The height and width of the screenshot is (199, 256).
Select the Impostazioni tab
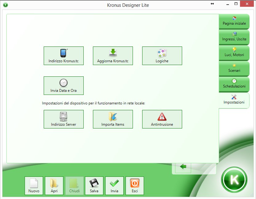pos(234,100)
